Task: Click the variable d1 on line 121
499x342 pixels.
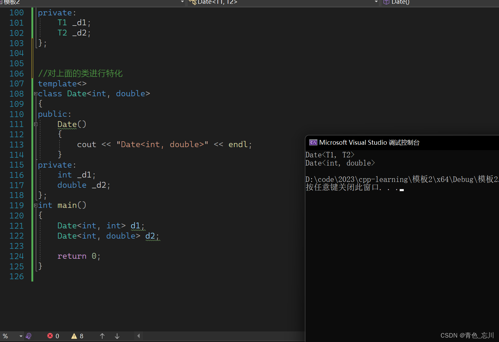Action: point(136,226)
